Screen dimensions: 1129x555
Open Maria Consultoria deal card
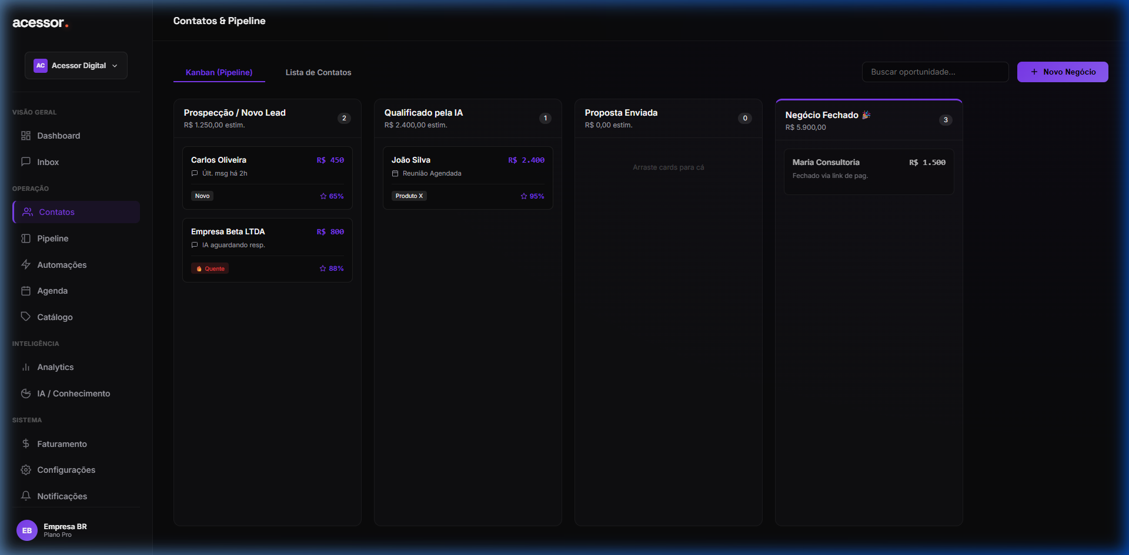tap(869, 171)
